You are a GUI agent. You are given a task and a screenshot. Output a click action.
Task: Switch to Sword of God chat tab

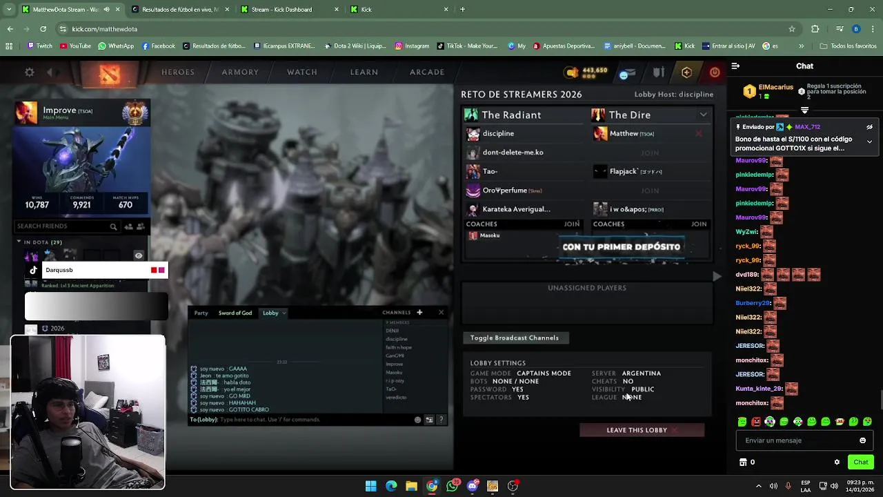tap(235, 313)
